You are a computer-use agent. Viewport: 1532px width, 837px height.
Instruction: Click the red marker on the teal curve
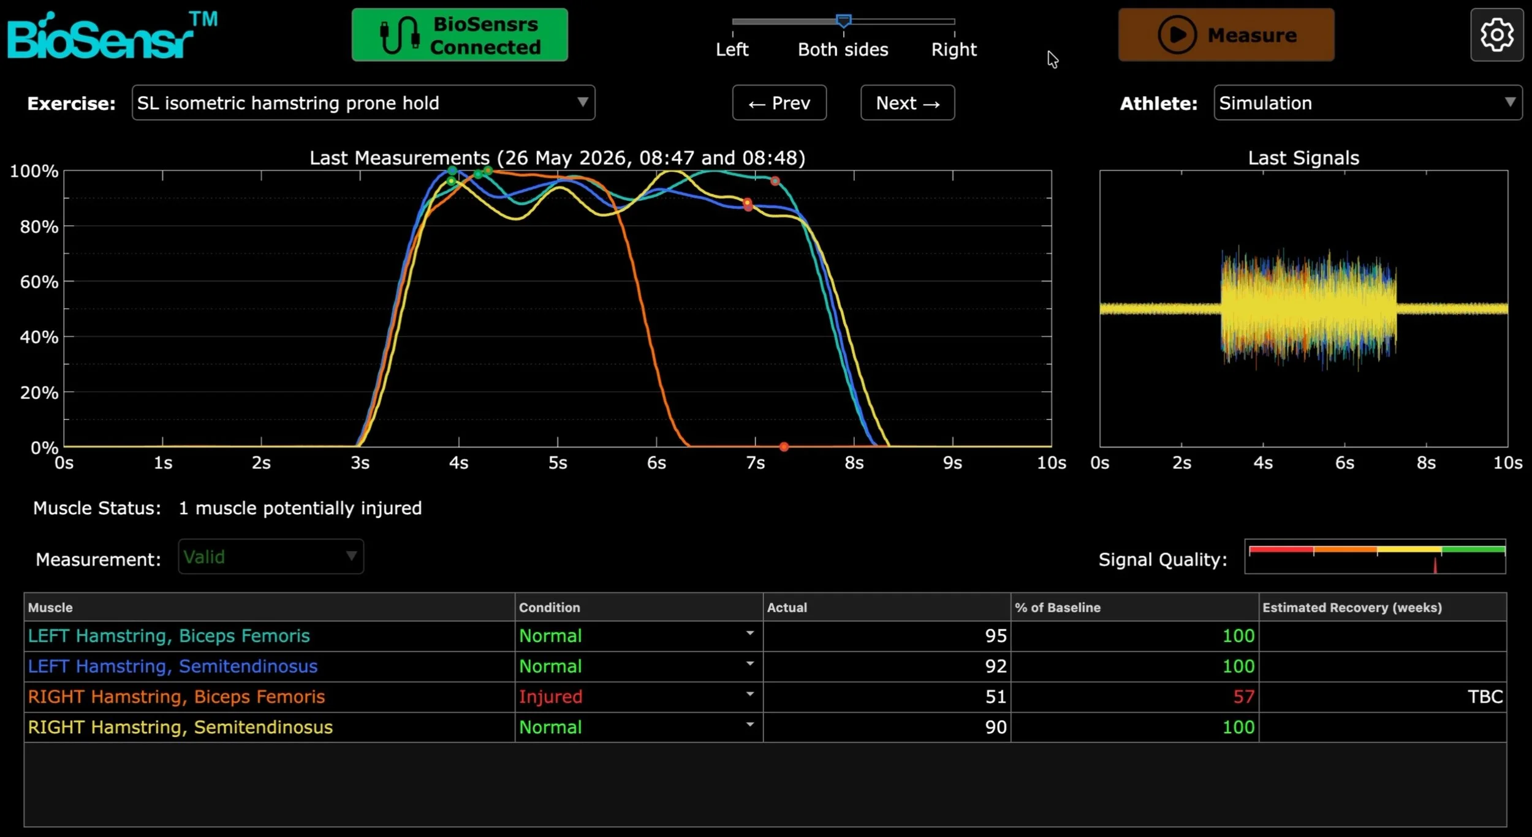775,181
